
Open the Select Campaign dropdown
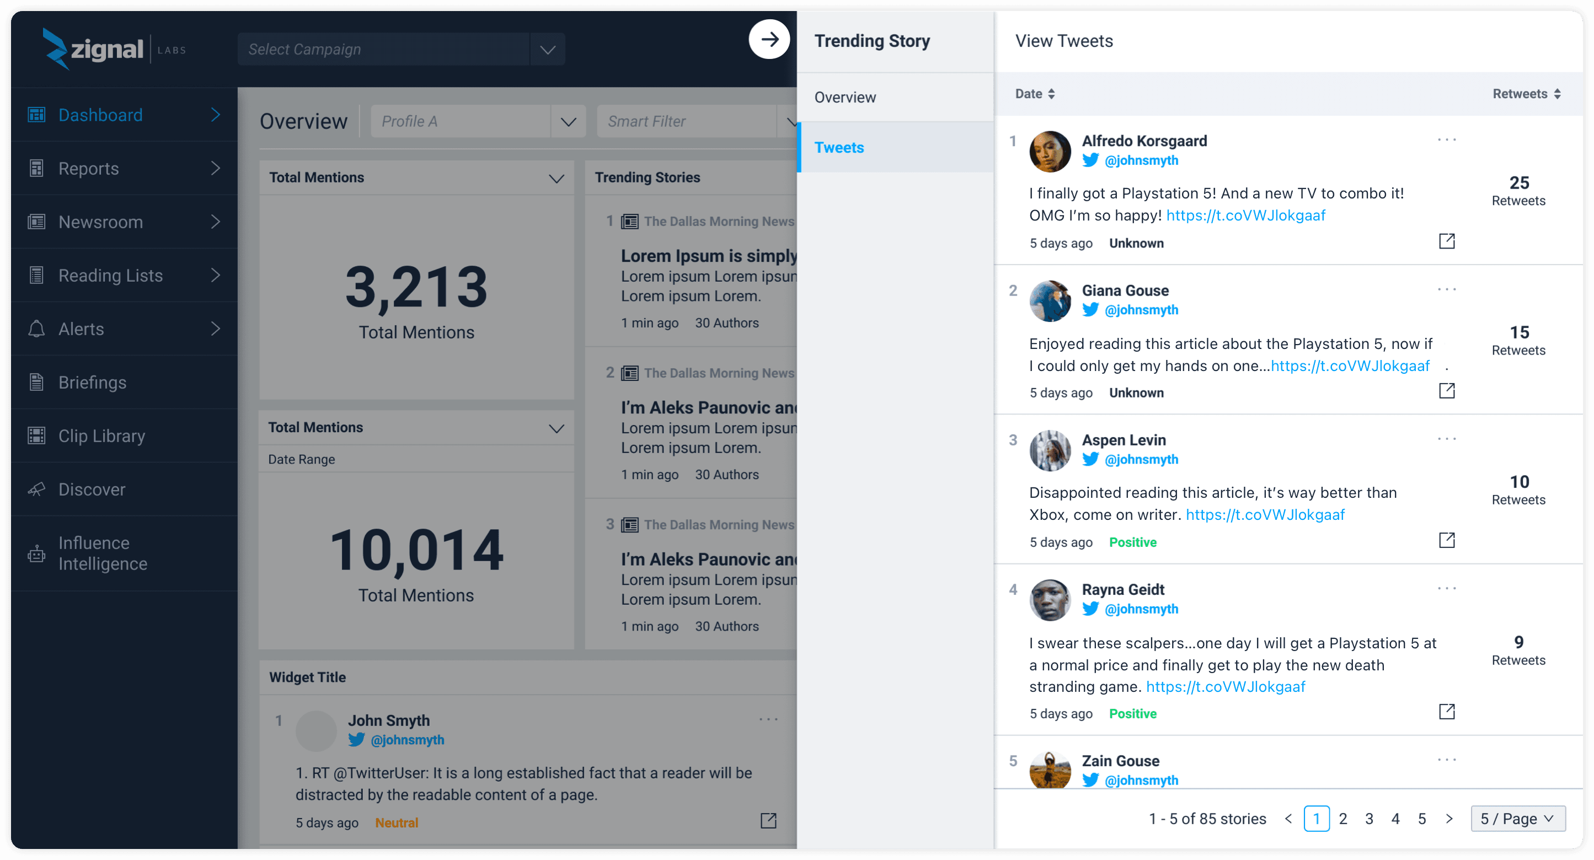547,50
